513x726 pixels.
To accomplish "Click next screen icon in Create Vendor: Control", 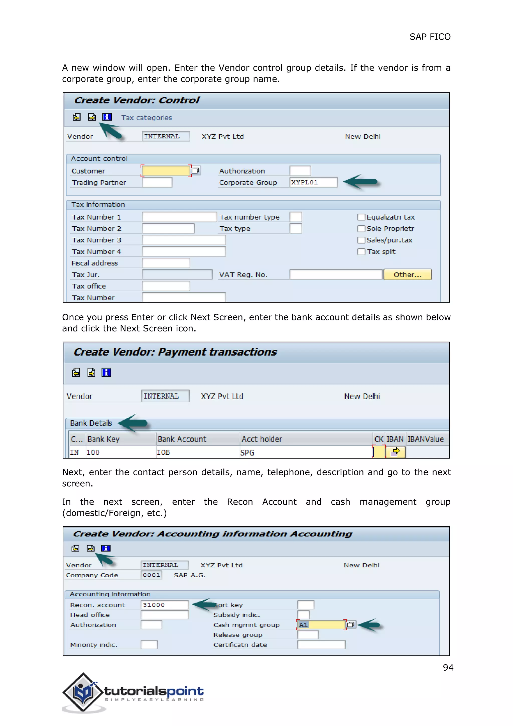I will (x=92, y=117).
